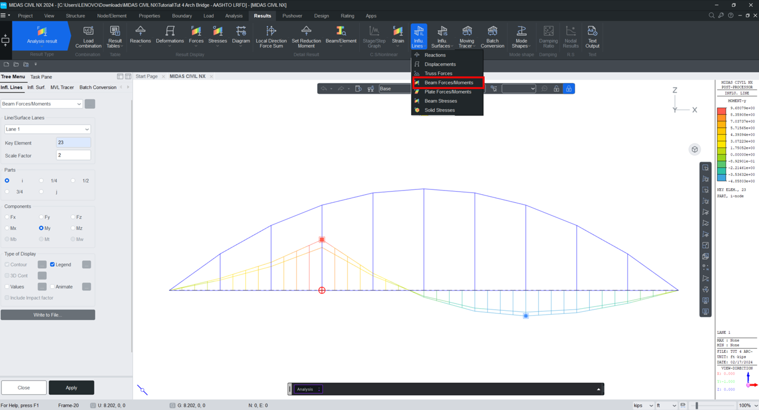Open the Strain results
Image resolution: width=759 pixels, height=410 pixels.
click(x=398, y=36)
